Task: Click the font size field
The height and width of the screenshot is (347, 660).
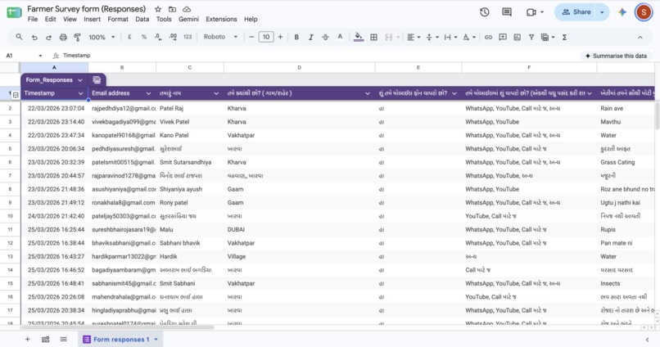Action: [x=266, y=37]
